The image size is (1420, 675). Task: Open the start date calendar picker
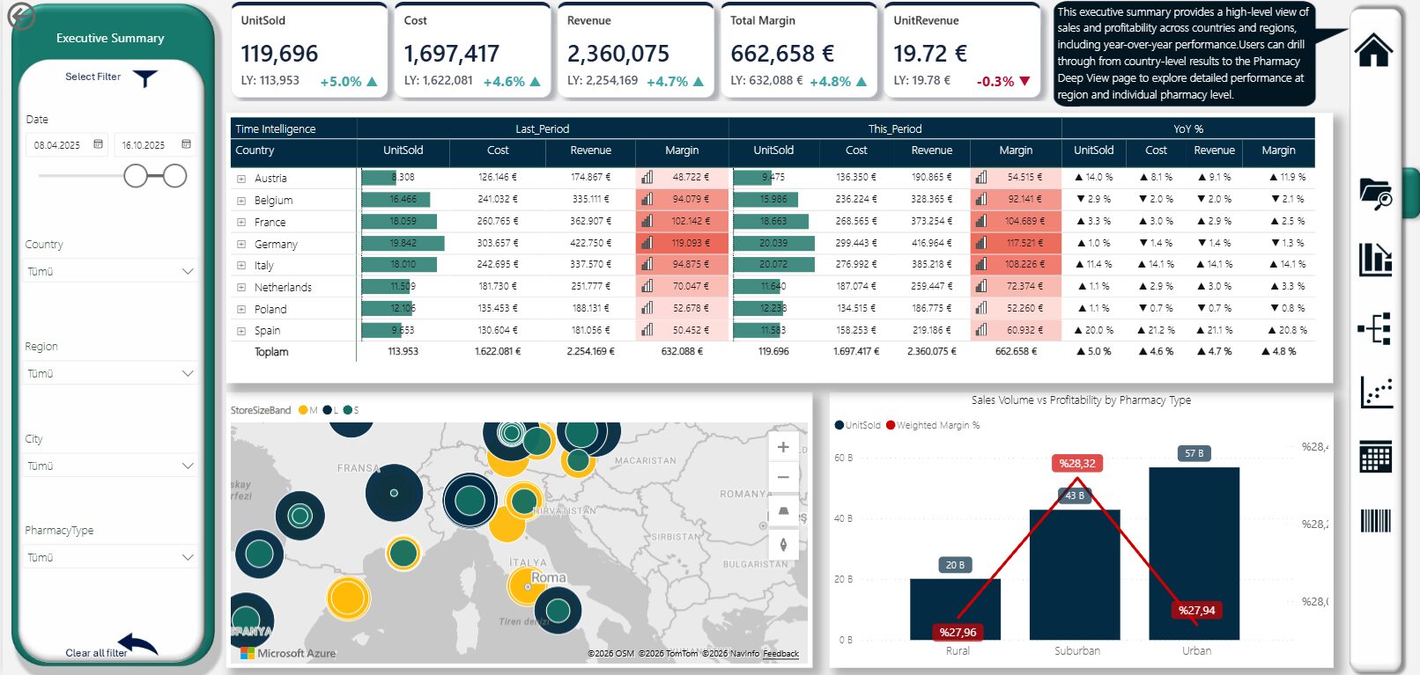click(x=98, y=144)
